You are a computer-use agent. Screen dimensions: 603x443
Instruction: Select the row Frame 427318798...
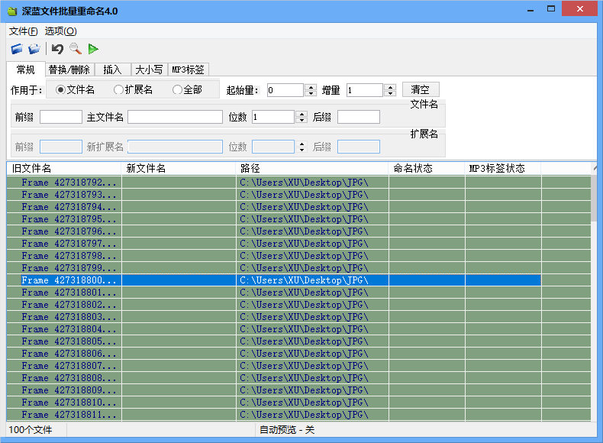[274, 256]
